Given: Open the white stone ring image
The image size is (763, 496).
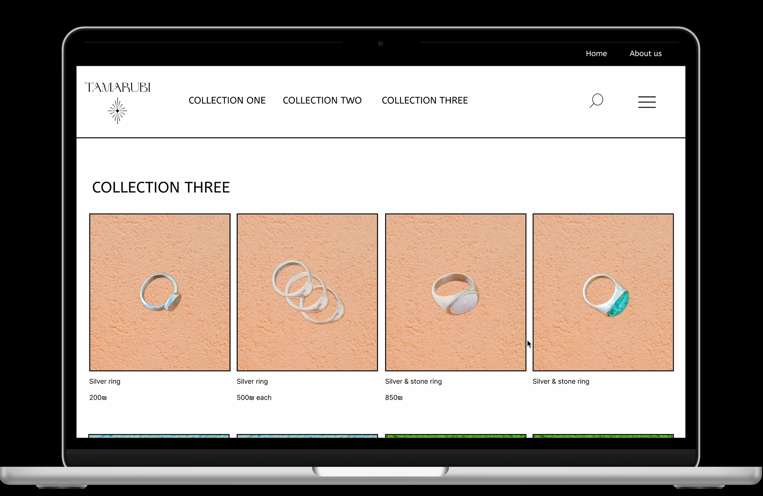Looking at the screenshot, I should tap(455, 292).
